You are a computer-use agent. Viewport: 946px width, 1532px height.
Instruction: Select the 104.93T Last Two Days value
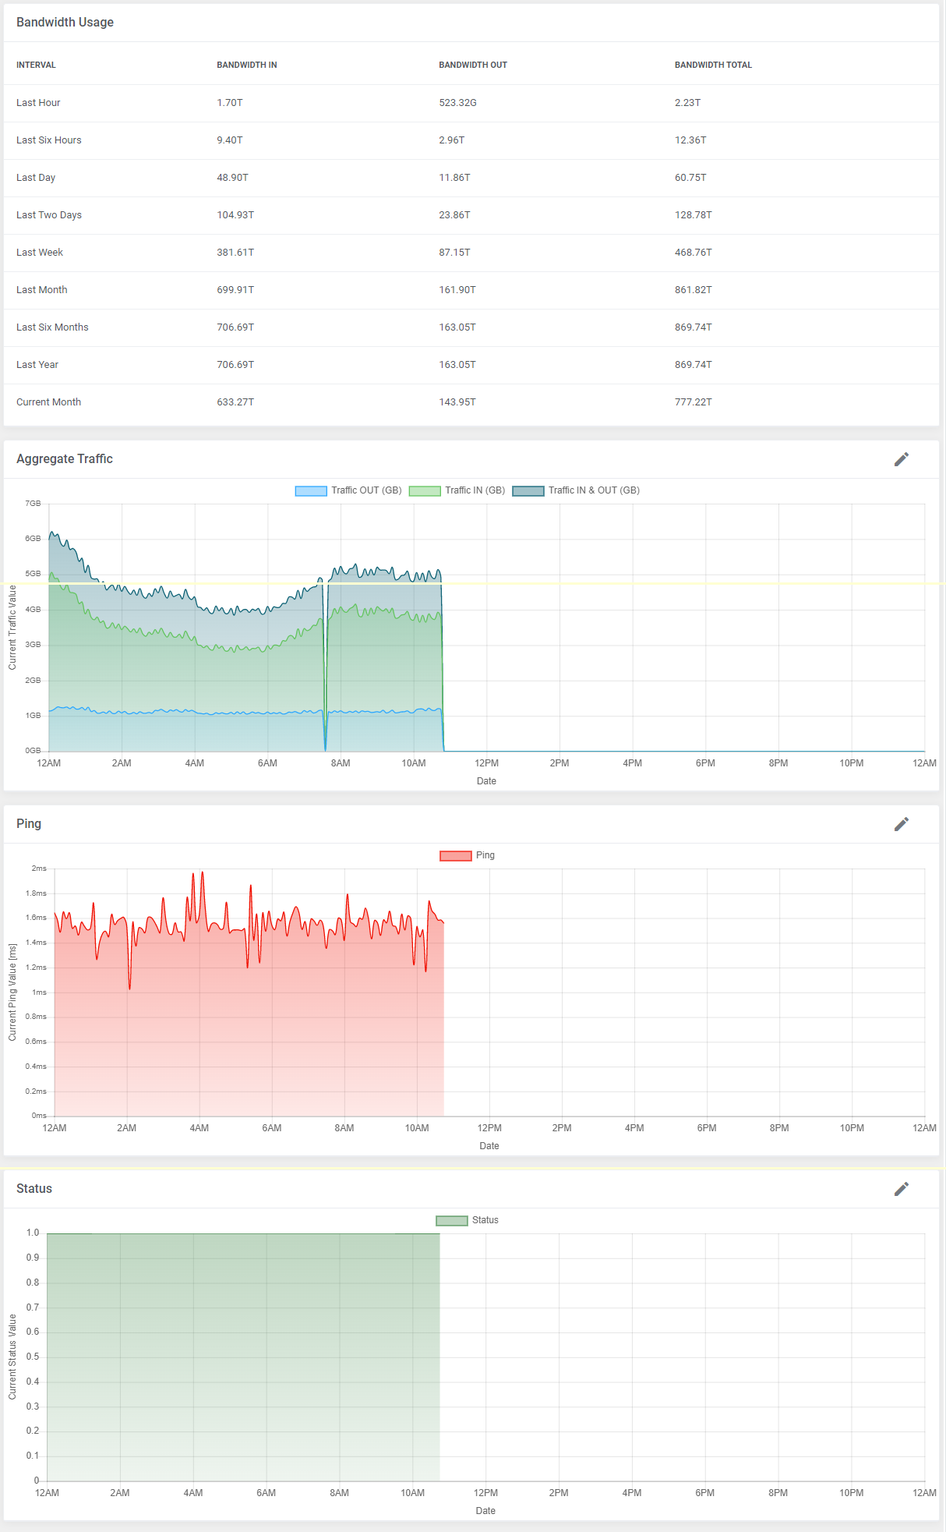click(235, 215)
